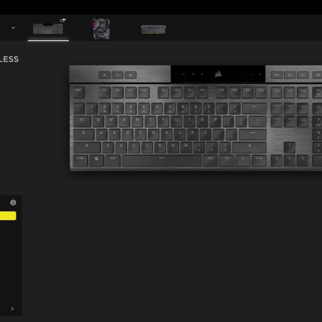Select the spacebar on the keyboard image
Screen dimensions: 322x322
(x=161, y=161)
